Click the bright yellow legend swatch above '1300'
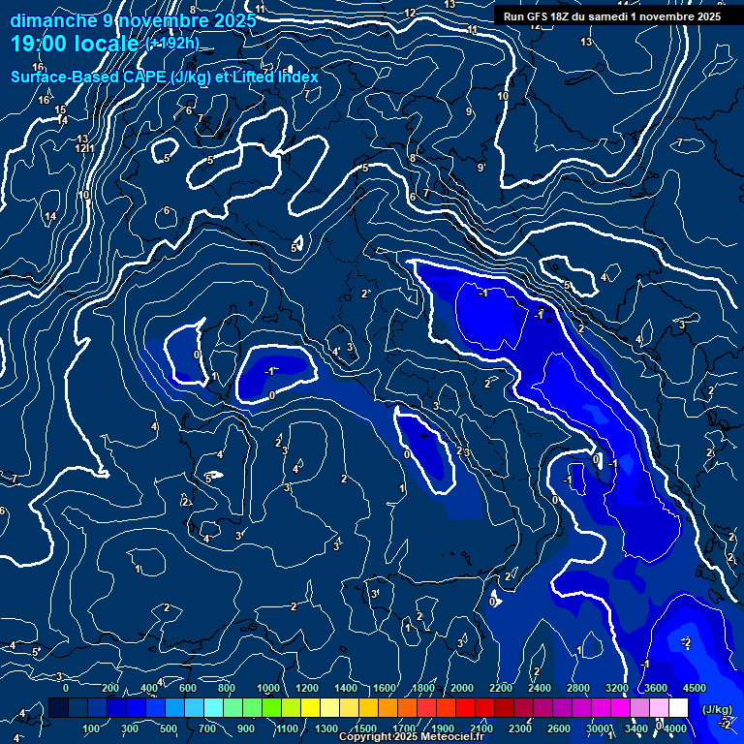The width and height of the screenshot is (744, 744). tap(310, 707)
